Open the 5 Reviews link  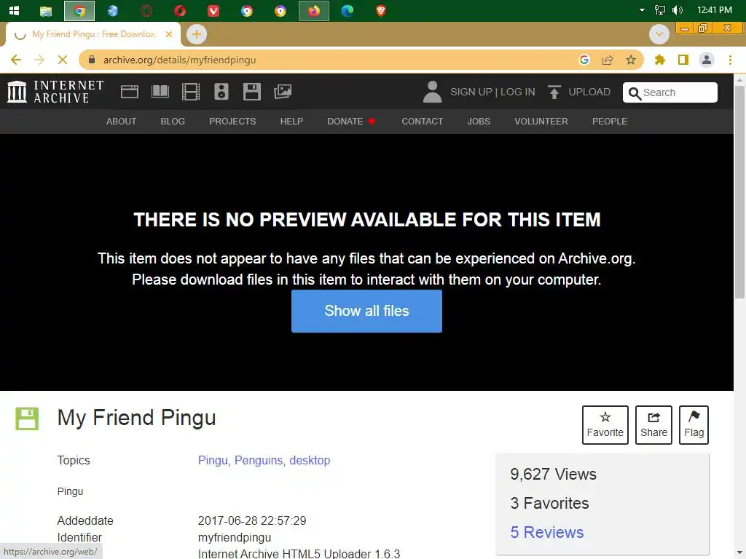pyautogui.click(x=547, y=532)
